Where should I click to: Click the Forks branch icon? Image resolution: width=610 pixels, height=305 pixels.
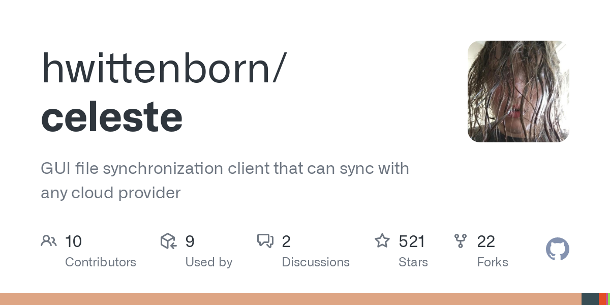[x=461, y=241]
